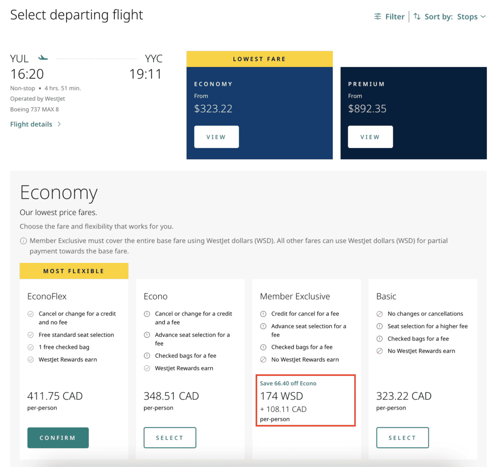Click the airplane icon beside YUL
The width and height of the screenshot is (494, 467).
click(x=43, y=58)
